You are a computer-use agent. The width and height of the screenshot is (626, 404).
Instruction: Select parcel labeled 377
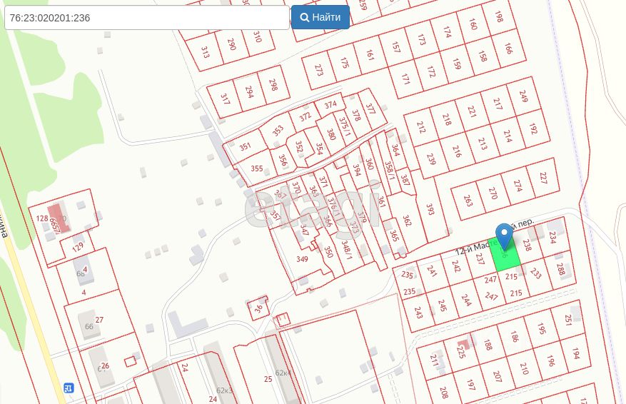(x=370, y=108)
